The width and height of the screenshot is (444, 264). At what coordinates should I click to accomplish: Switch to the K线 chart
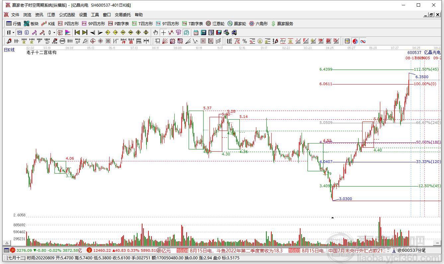(x=48, y=24)
